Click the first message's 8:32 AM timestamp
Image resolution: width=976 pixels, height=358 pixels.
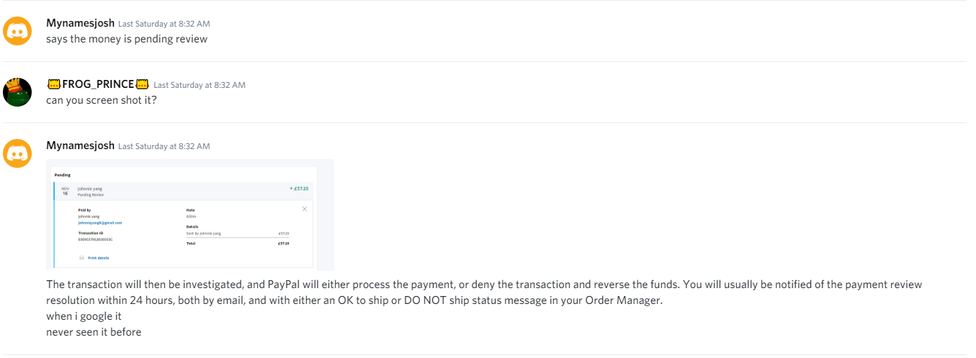(164, 24)
